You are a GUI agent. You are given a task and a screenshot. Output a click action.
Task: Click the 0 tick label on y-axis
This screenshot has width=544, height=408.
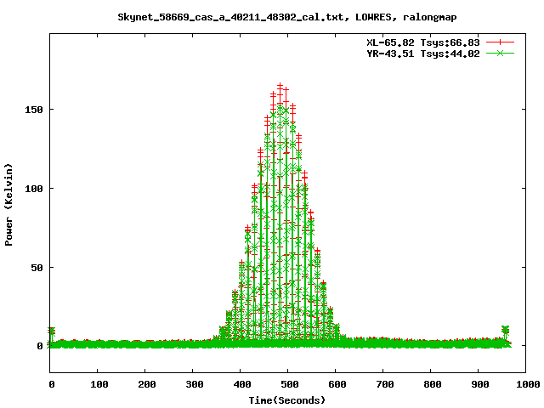[x=40, y=346]
